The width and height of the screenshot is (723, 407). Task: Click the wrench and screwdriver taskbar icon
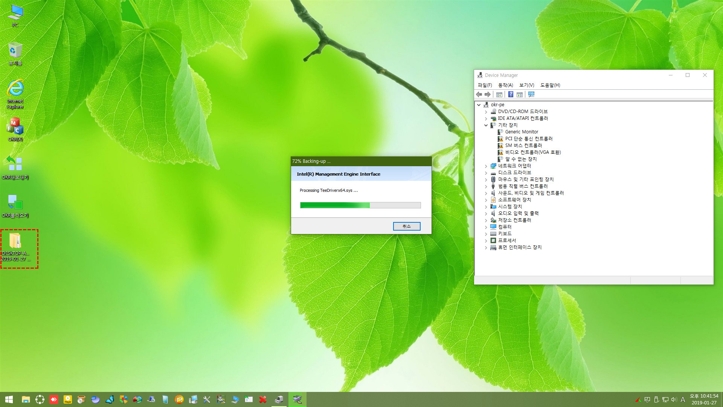[207, 399]
